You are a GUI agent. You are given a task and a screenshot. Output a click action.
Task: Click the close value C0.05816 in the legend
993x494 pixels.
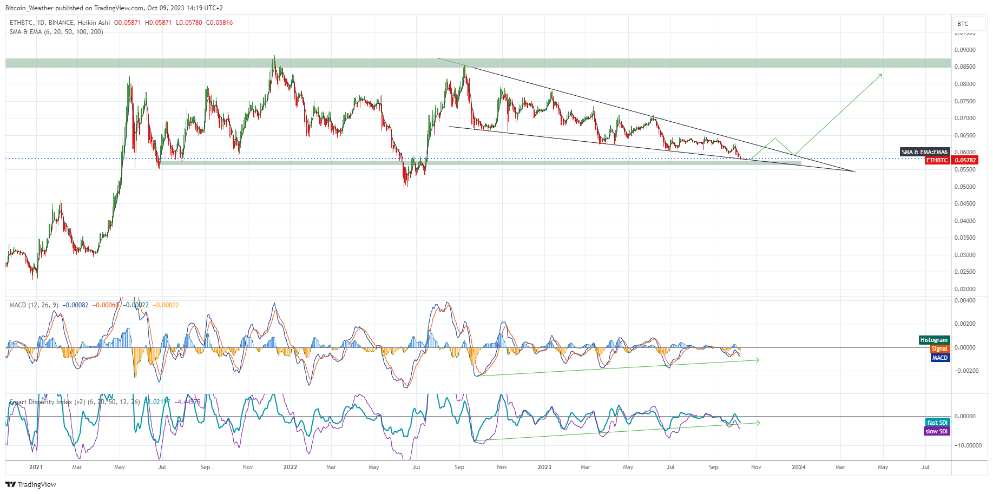point(219,23)
